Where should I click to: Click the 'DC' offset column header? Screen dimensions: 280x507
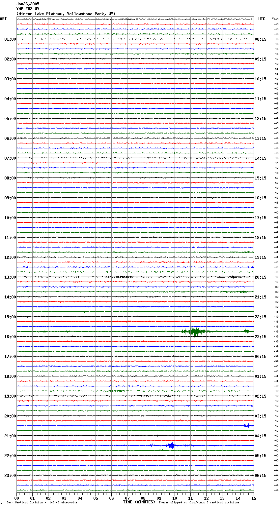point(273,18)
